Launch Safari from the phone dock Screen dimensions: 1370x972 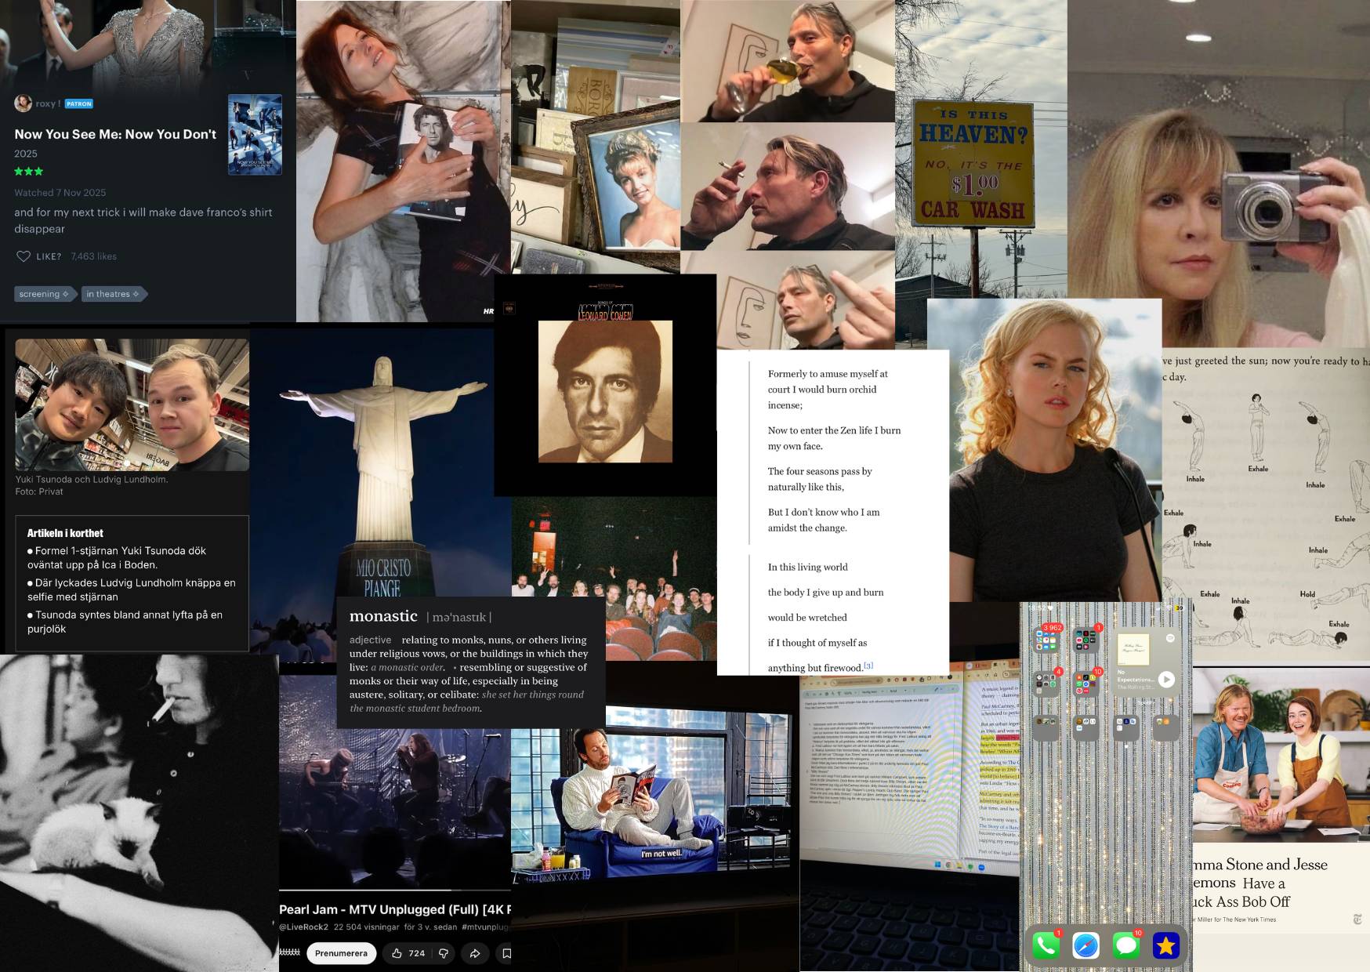click(1086, 946)
